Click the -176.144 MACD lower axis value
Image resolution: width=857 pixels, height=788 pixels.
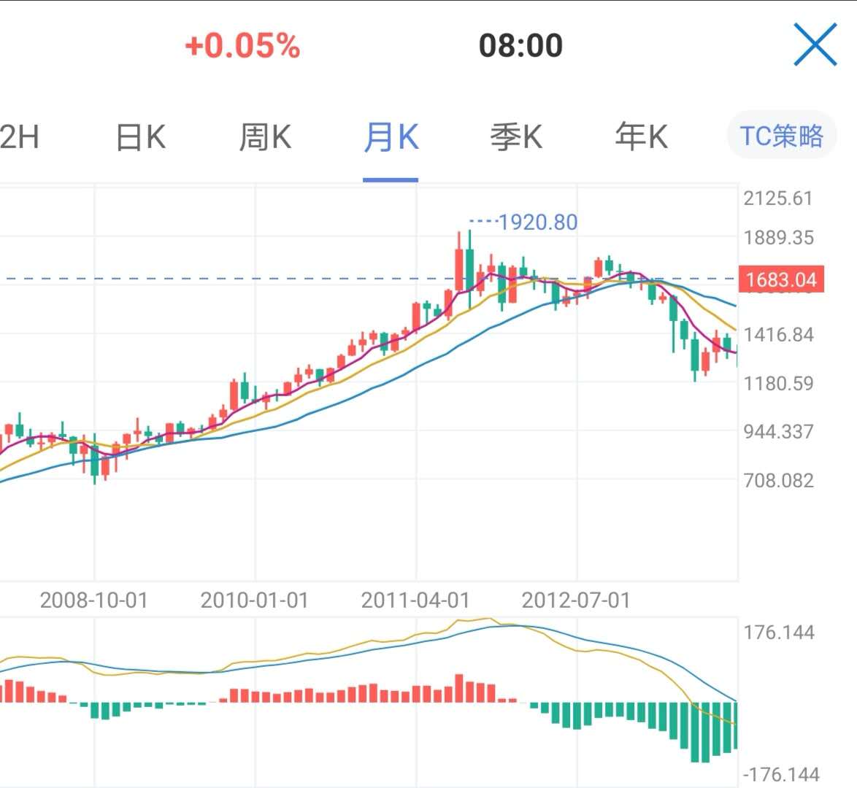(781, 774)
